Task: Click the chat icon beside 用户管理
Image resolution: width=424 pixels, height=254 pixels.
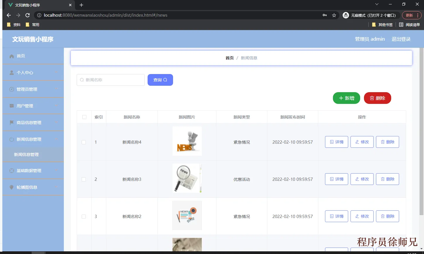Action: coord(12,106)
